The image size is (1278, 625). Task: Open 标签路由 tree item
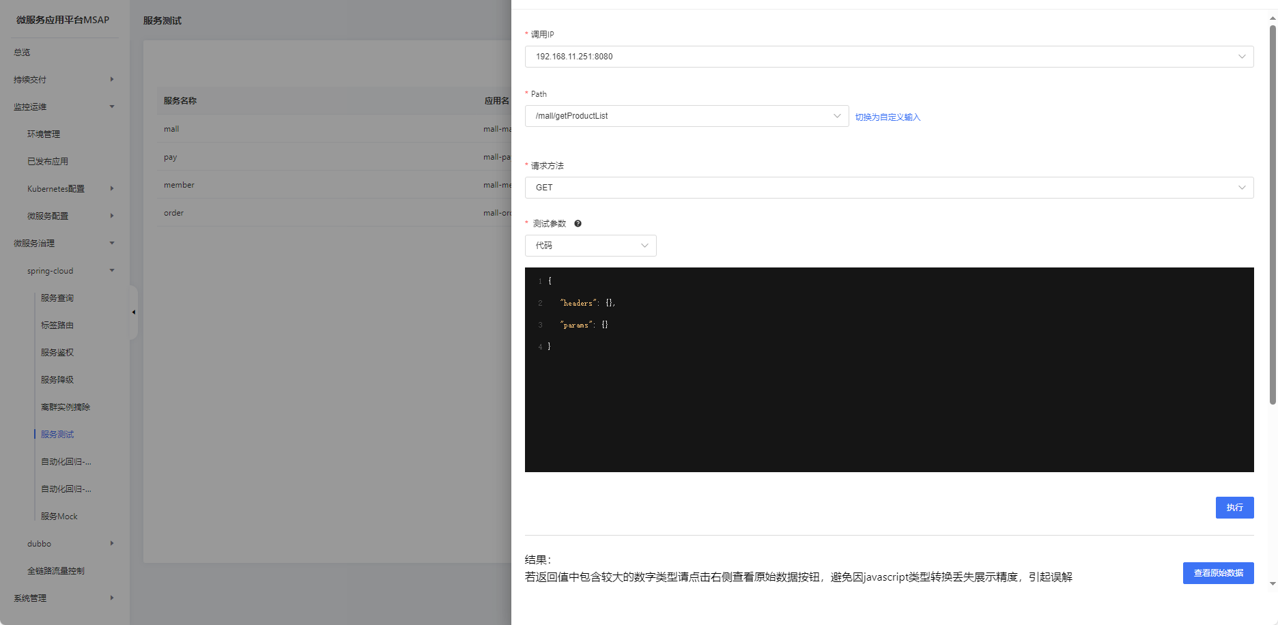(x=57, y=325)
